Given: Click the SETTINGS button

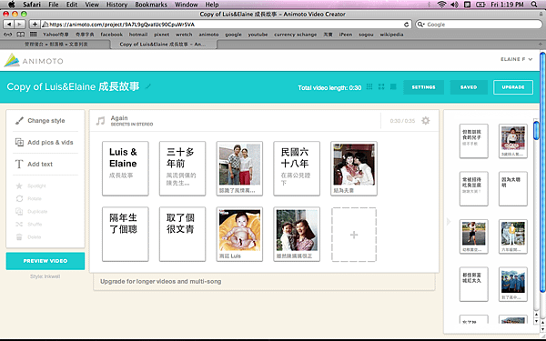Looking at the screenshot, I should click(423, 87).
